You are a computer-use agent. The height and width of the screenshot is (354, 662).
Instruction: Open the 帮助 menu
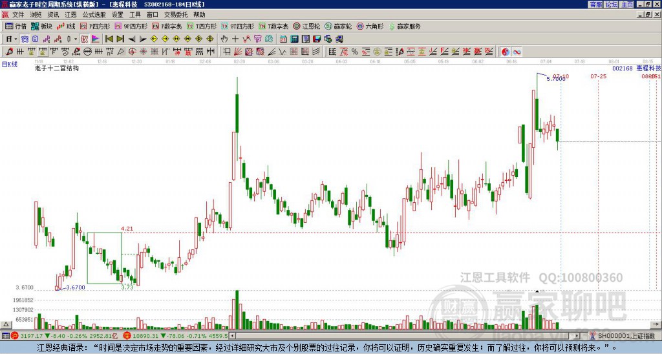(x=199, y=15)
